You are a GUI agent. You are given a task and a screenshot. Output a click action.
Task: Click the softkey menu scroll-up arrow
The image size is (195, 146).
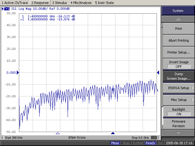point(178,19)
